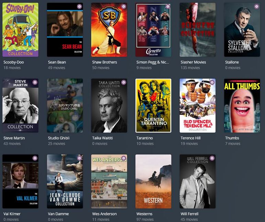Click the Slasher Movies title link
The height and width of the screenshot is (222, 265).
pyautogui.click(x=193, y=62)
